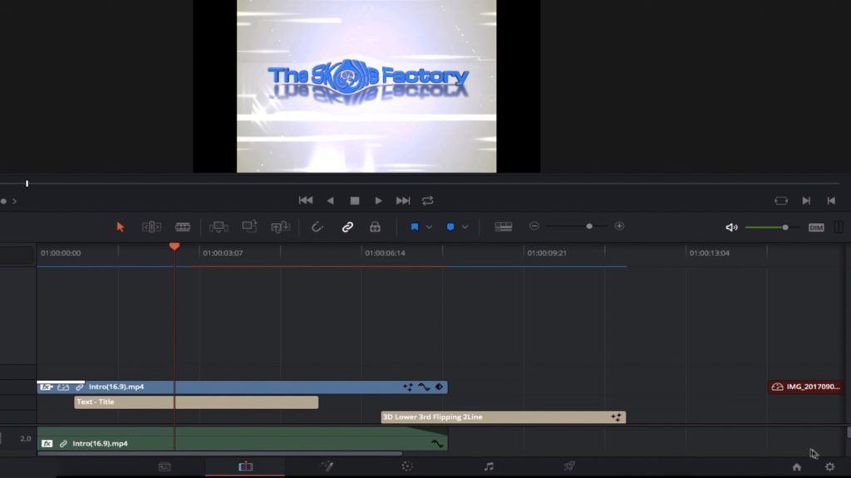The width and height of the screenshot is (851, 478).
Task: Toggle linked selection
Action: point(347,226)
